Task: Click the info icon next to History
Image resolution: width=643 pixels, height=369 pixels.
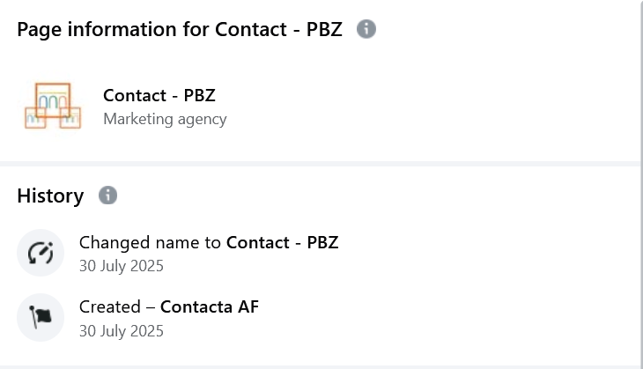Action: [x=107, y=196]
